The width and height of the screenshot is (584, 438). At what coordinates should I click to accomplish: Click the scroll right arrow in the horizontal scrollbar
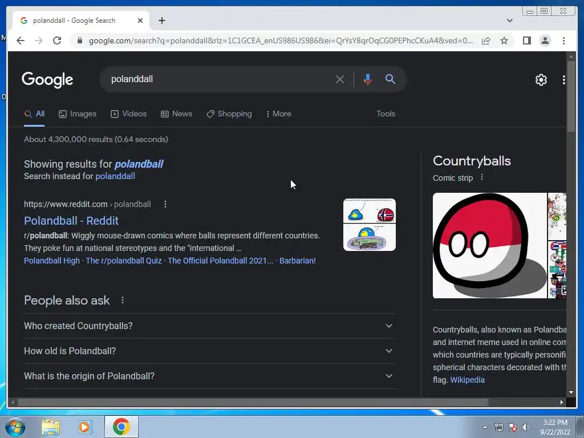point(562,402)
